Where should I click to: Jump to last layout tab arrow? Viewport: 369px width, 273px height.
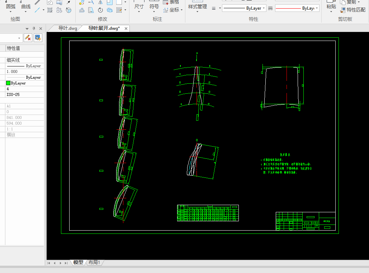point(66,263)
